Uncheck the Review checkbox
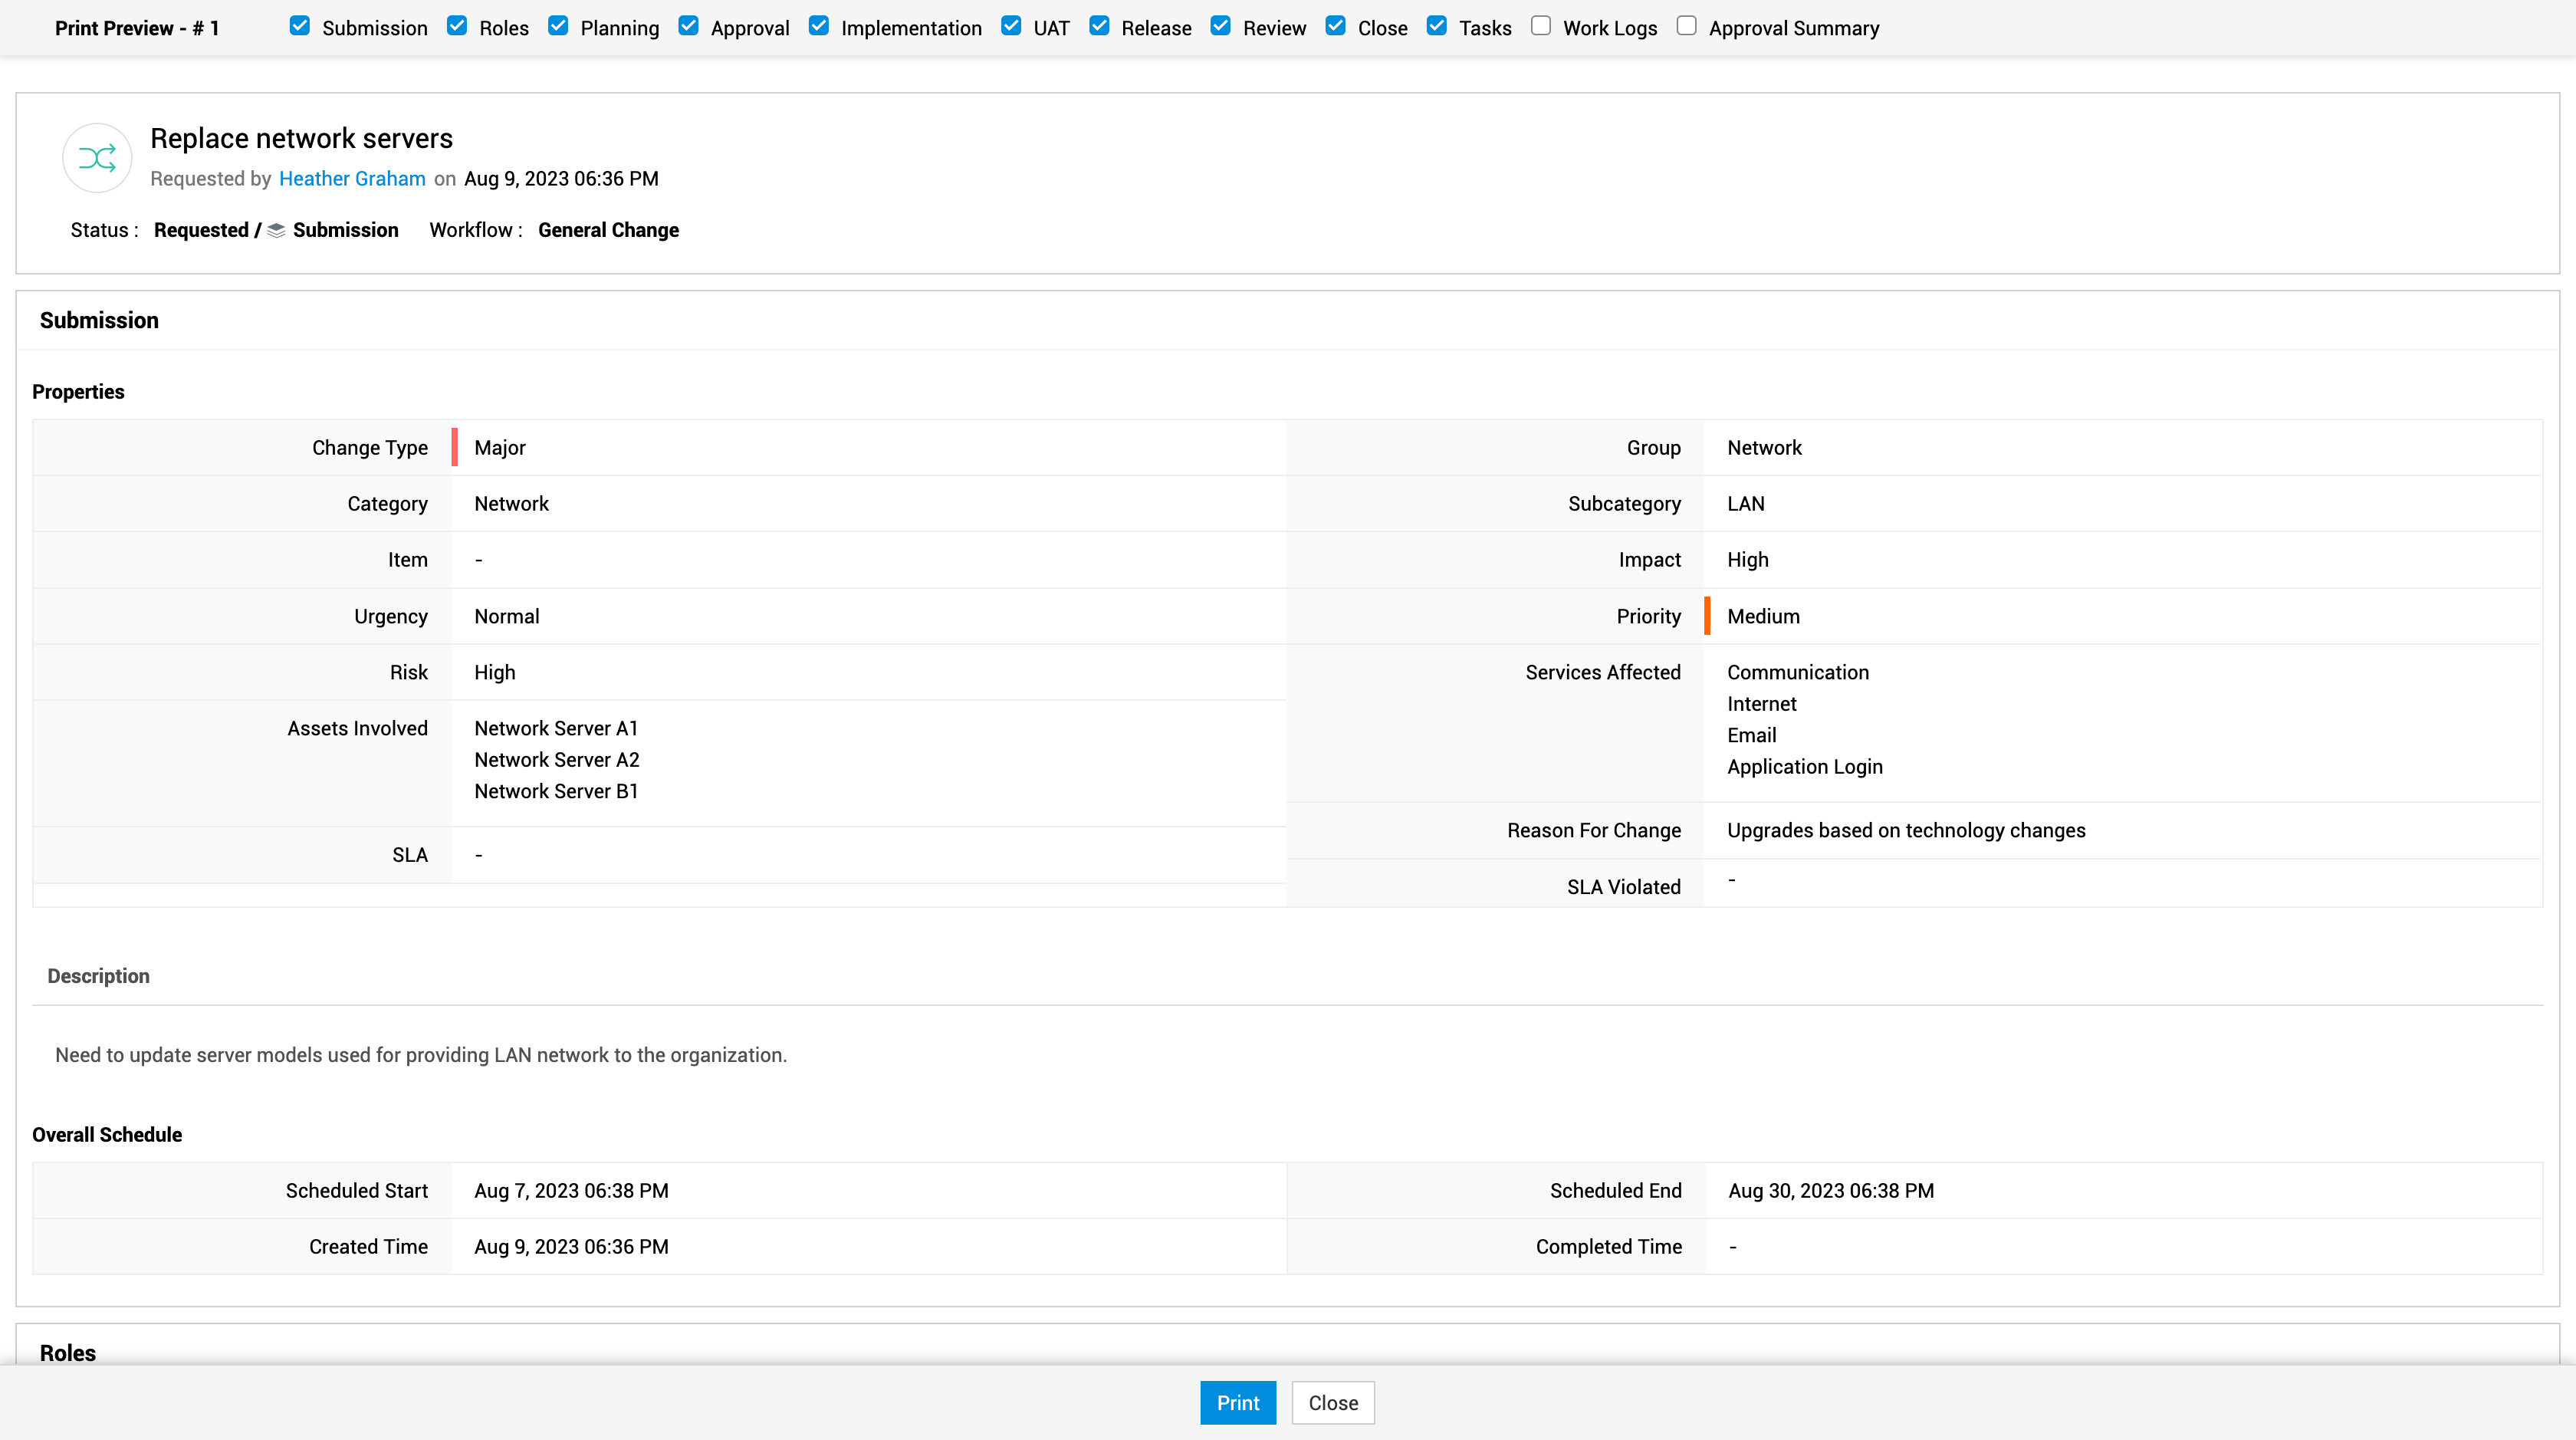Viewport: 2576px width, 1440px height. point(1221,26)
